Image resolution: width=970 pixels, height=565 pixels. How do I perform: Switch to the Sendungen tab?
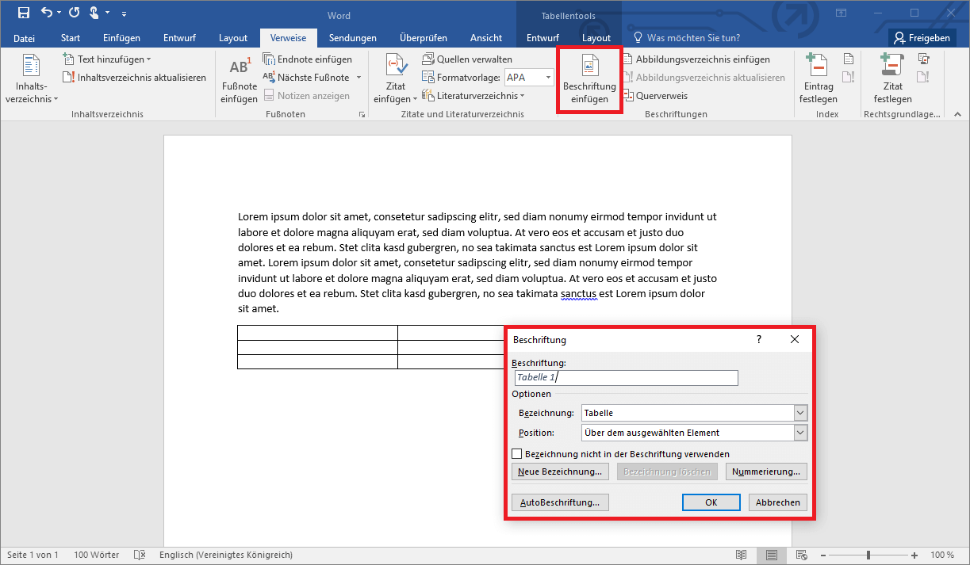coord(353,38)
